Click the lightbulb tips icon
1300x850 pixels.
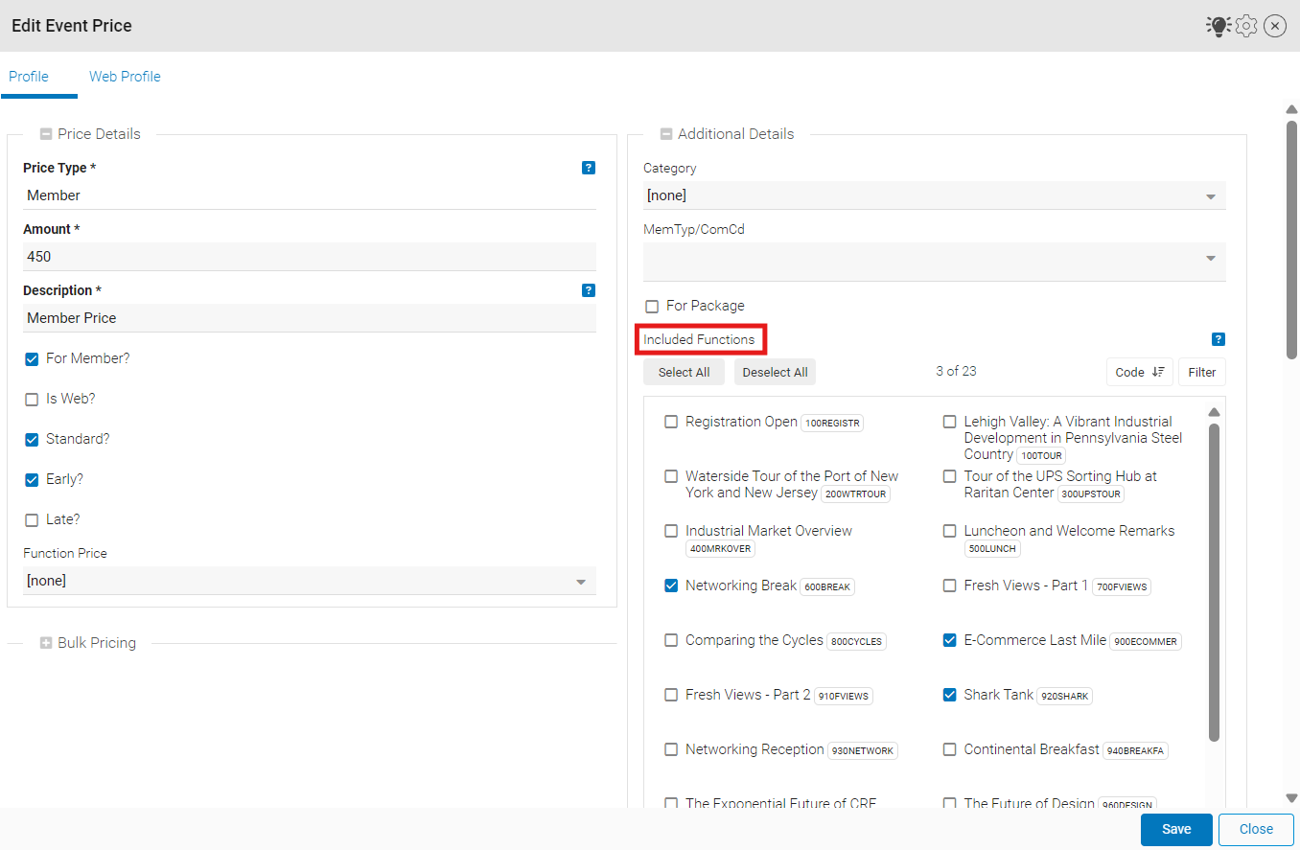point(1219,26)
